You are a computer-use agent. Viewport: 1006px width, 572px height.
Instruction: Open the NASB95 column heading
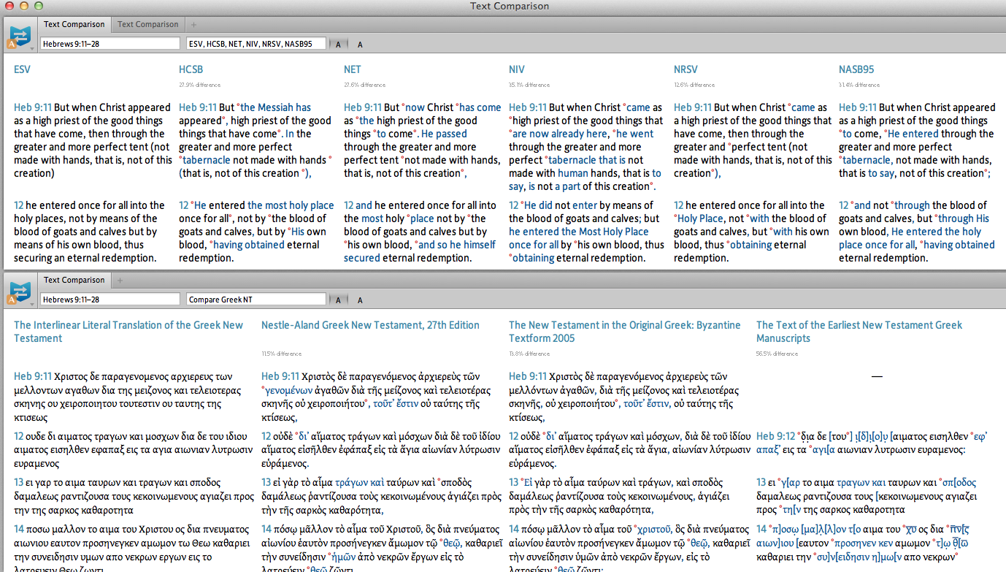tap(856, 69)
